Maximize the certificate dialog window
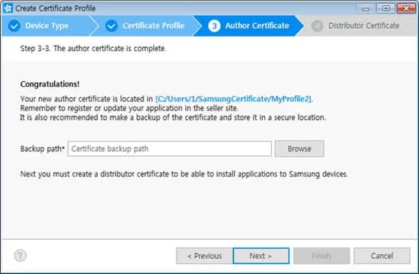The height and width of the screenshot is (274, 419). tap(385, 8)
